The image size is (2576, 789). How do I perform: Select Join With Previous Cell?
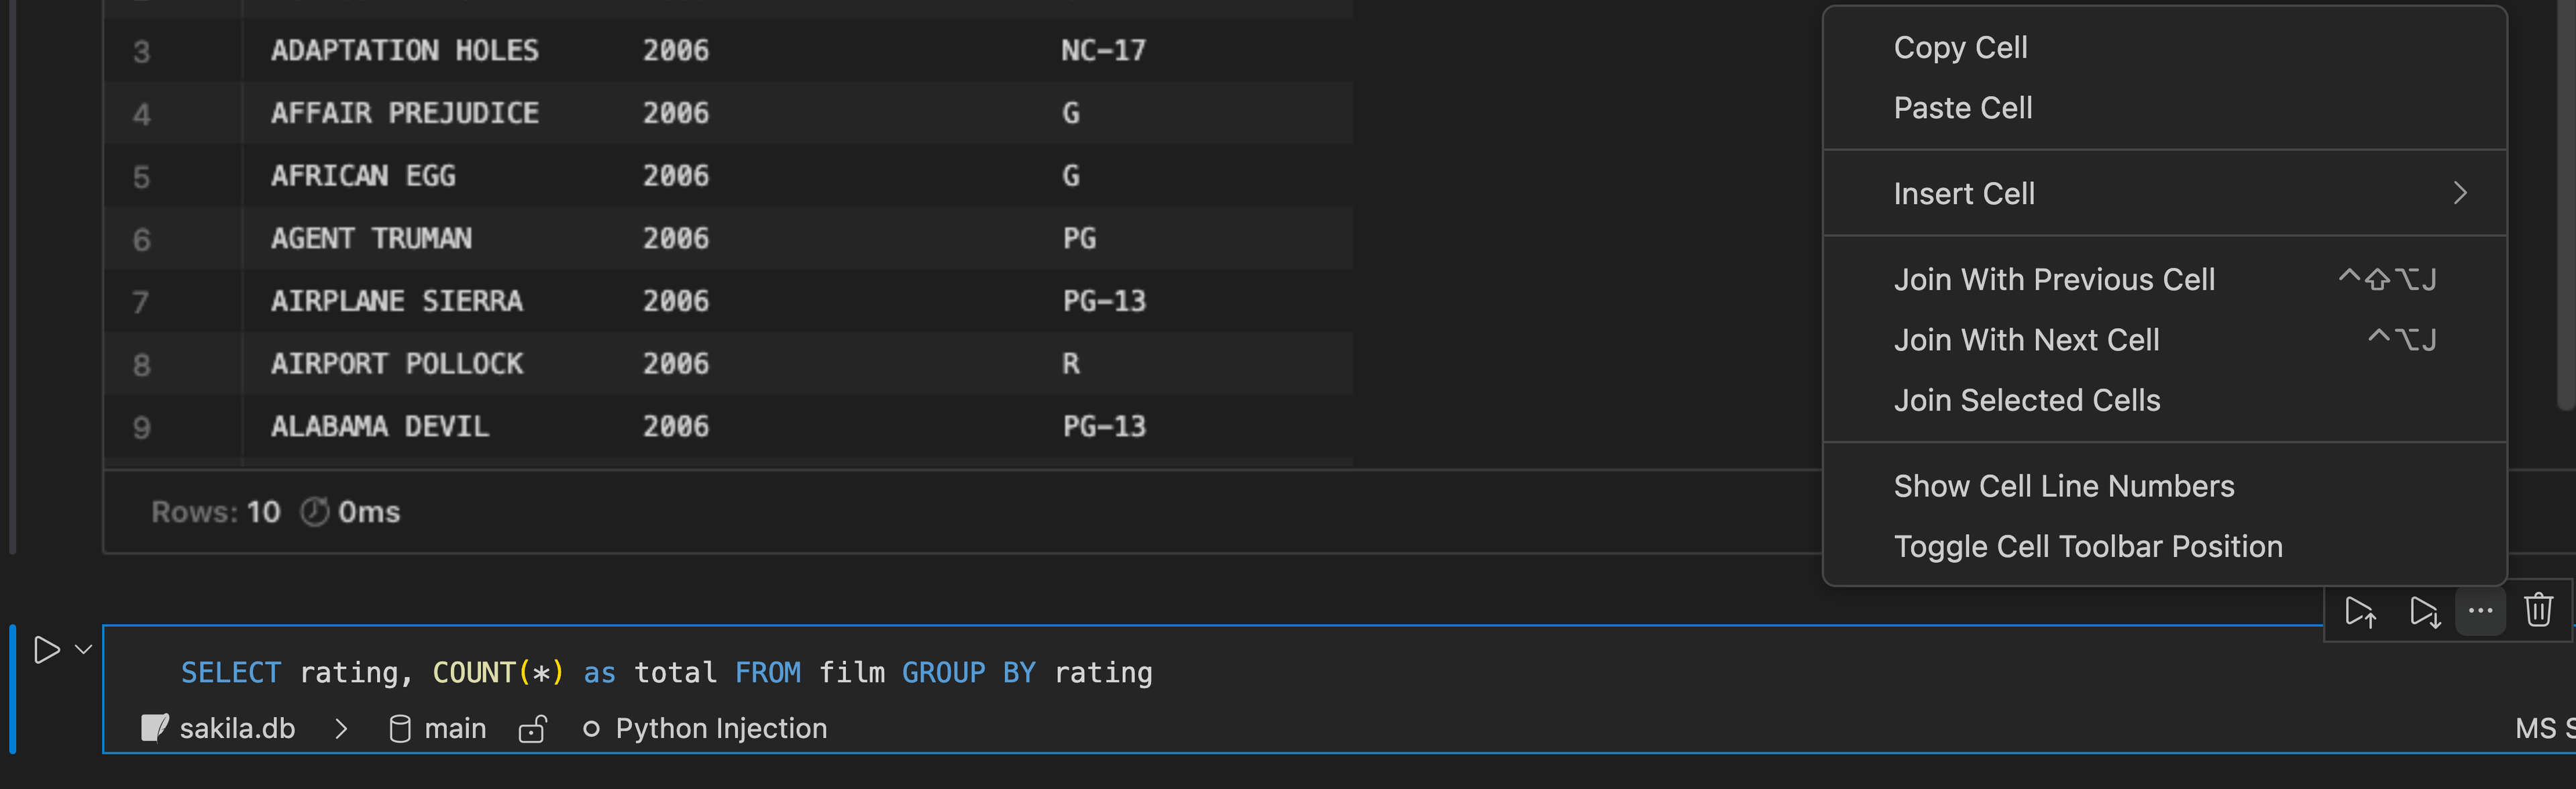point(2054,280)
